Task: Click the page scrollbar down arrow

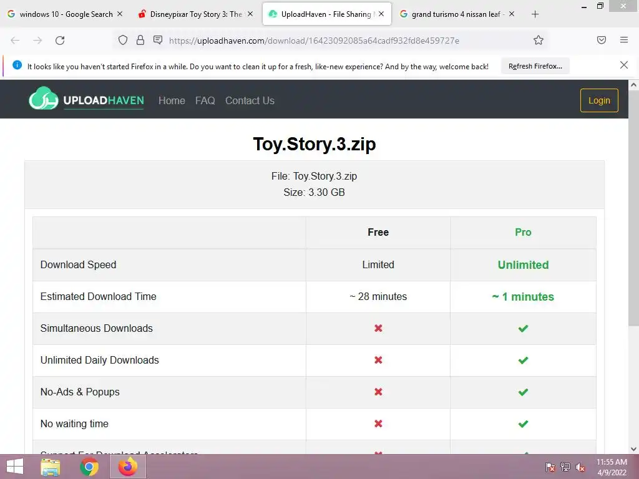Action: (634, 449)
